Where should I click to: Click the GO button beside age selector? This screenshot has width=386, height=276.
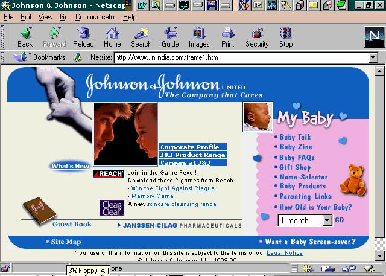click(340, 220)
